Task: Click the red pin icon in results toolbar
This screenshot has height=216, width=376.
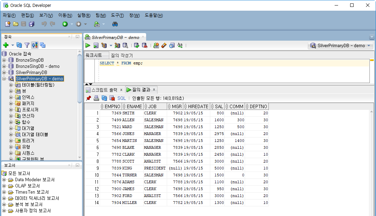Action: (89, 98)
